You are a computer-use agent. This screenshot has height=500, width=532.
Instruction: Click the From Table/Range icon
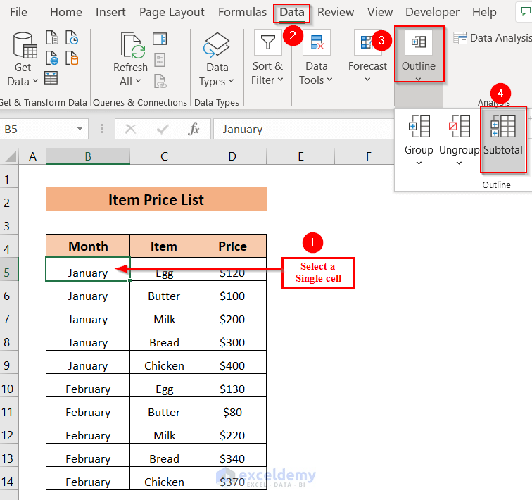(x=52, y=77)
